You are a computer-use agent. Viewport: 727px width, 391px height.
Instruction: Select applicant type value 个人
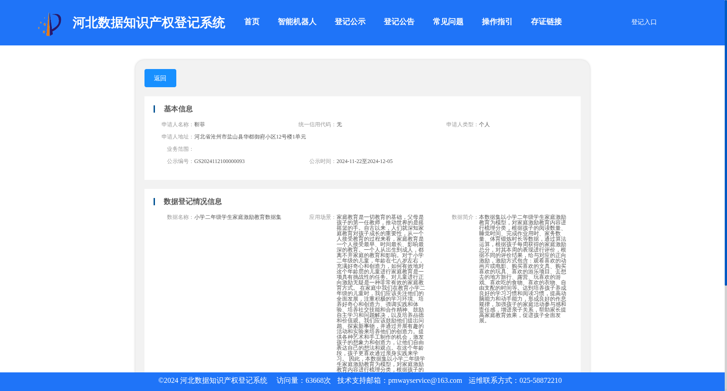point(484,124)
